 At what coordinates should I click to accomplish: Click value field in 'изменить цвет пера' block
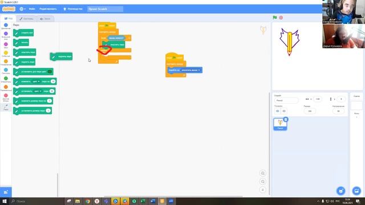pos(53,81)
